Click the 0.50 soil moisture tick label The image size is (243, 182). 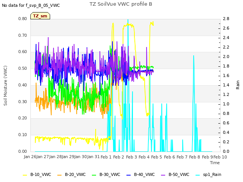click(23, 68)
